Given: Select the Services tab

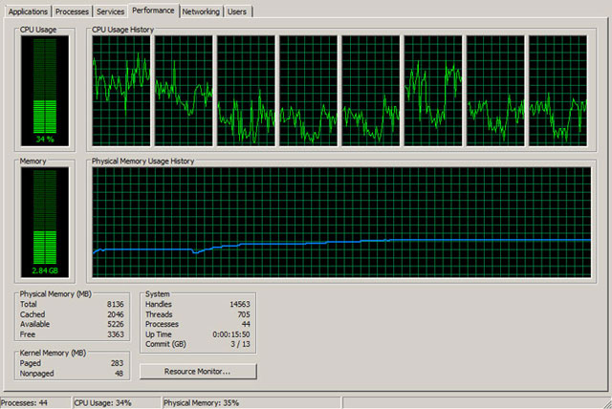Looking at the screenshot, I should (x=110, y=11).
